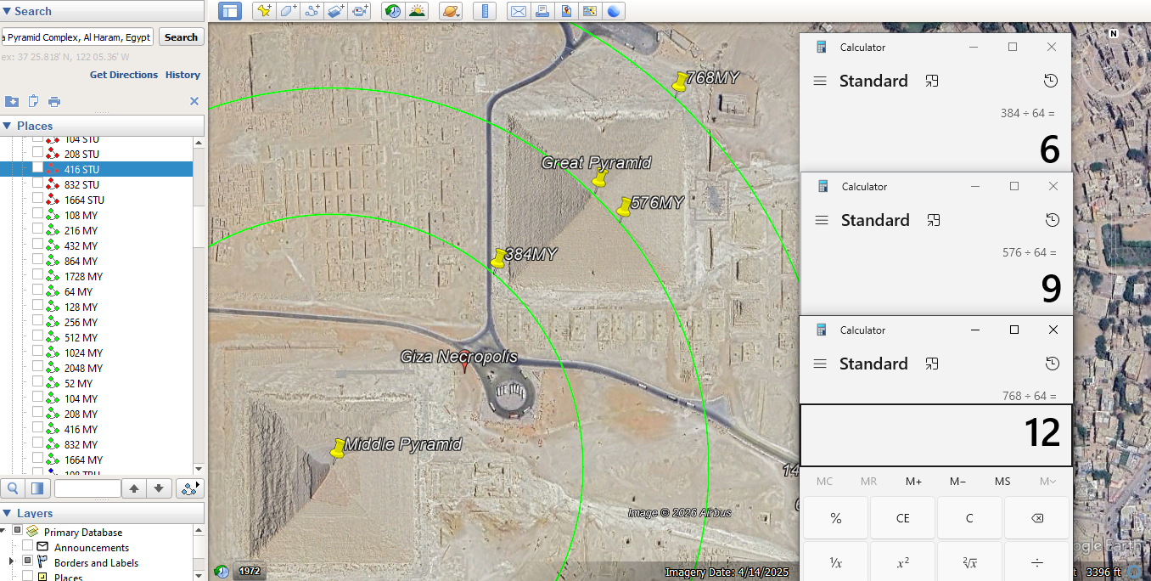
Task: Check the 64 MY checkbox
Action: click(37, 290)
